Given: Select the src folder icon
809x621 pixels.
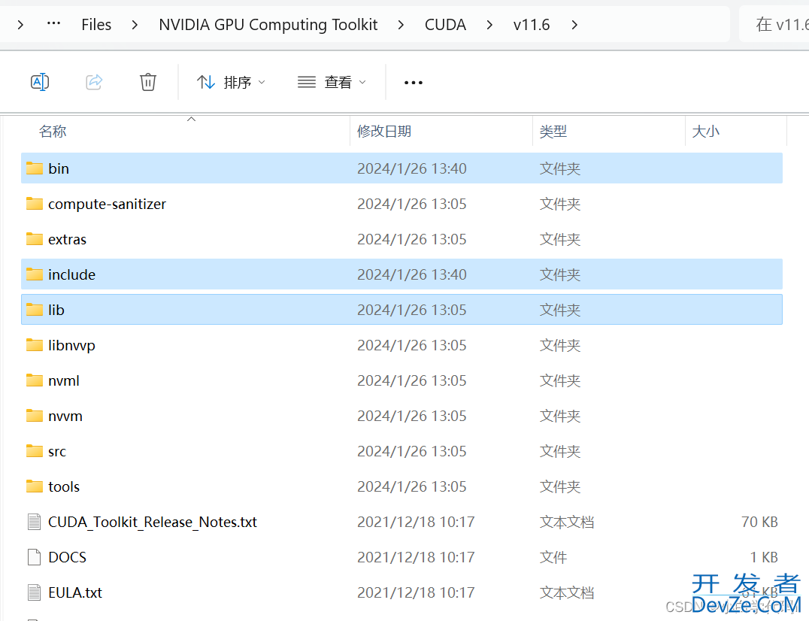Looking at the screenshot, I should (35, 451).
